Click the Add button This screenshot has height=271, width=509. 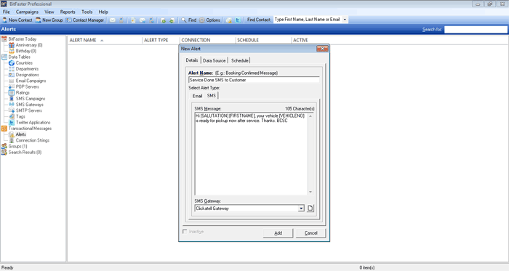point(278,233)
